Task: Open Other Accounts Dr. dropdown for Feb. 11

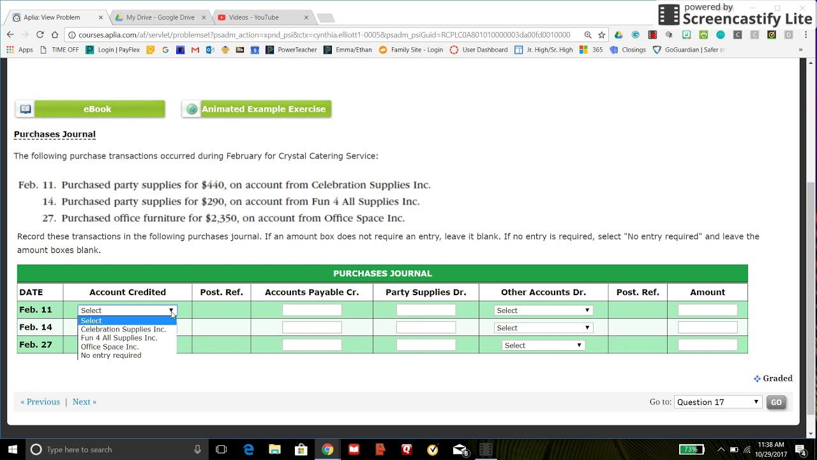Action: [543, 310]
